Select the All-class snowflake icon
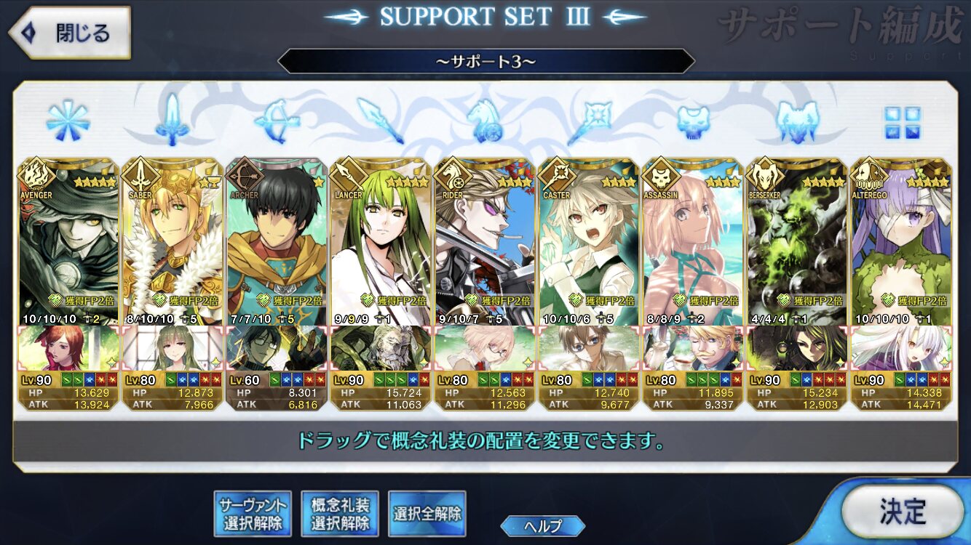Viewport: 971px width, 545px height. (x=68, y=121)
